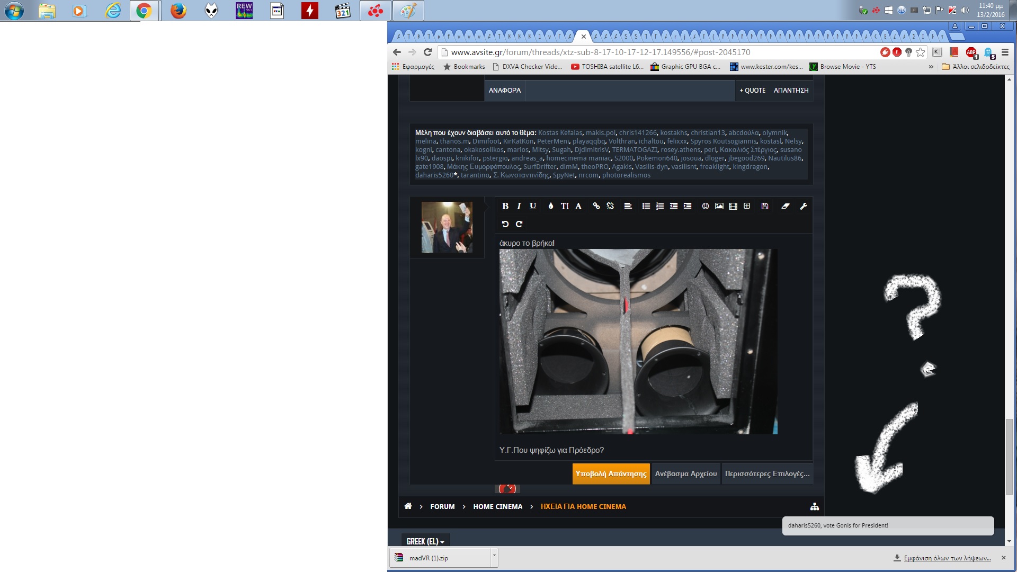Insert media with the film icon
Image resolution: width=1017 pixels, height=572 pixels.
733,206
